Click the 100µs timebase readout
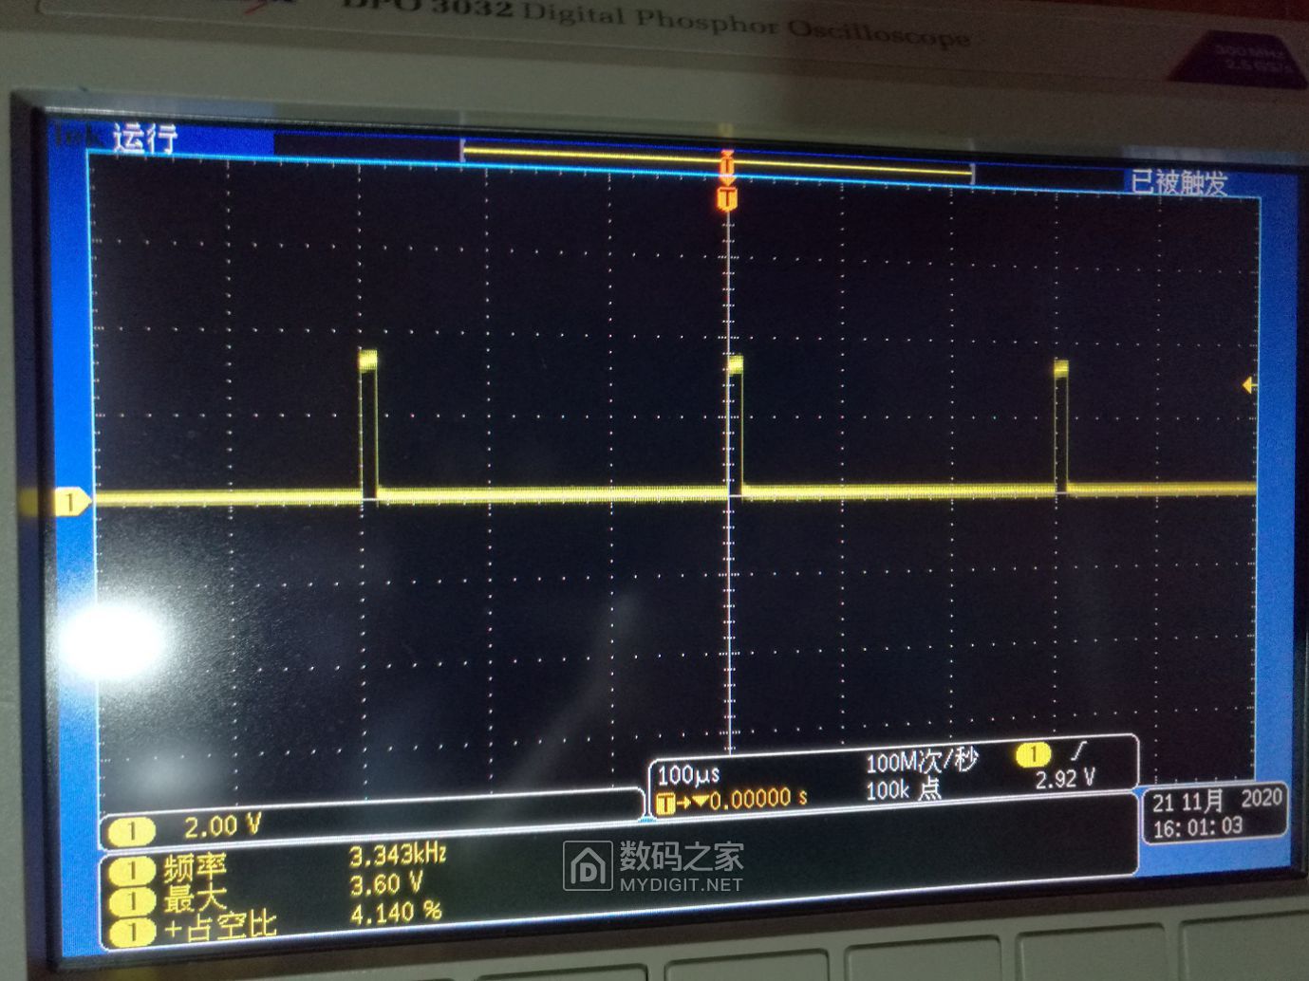The height and width of the screenshot is (981, 1309). 688,775
